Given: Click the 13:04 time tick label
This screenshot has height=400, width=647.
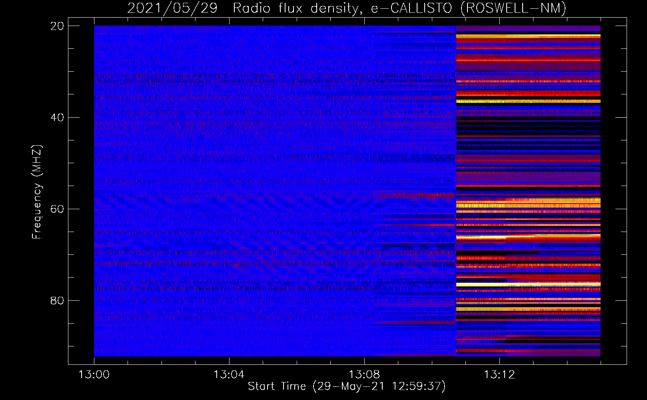Looking at the screenshot, I should point(229,375).
